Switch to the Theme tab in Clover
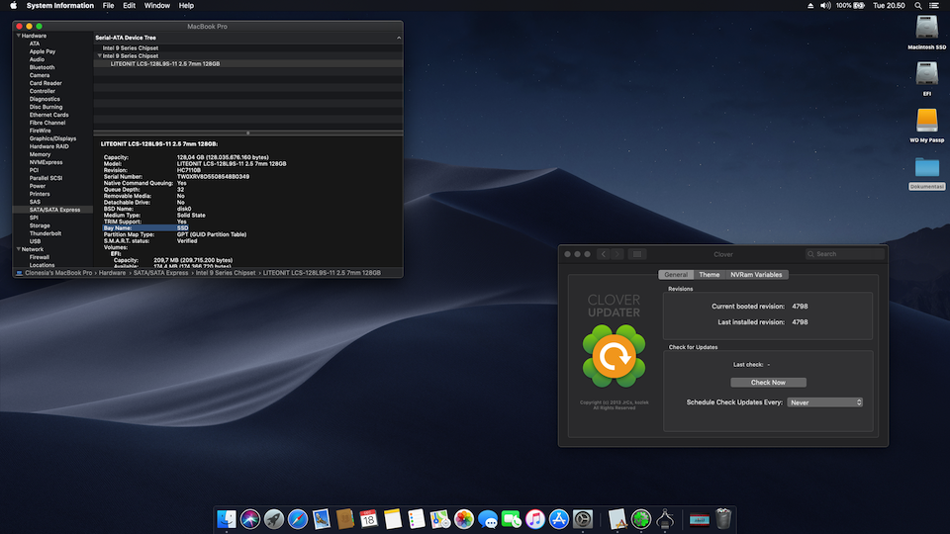Screen dimensions: 950x534 point(709,275)
